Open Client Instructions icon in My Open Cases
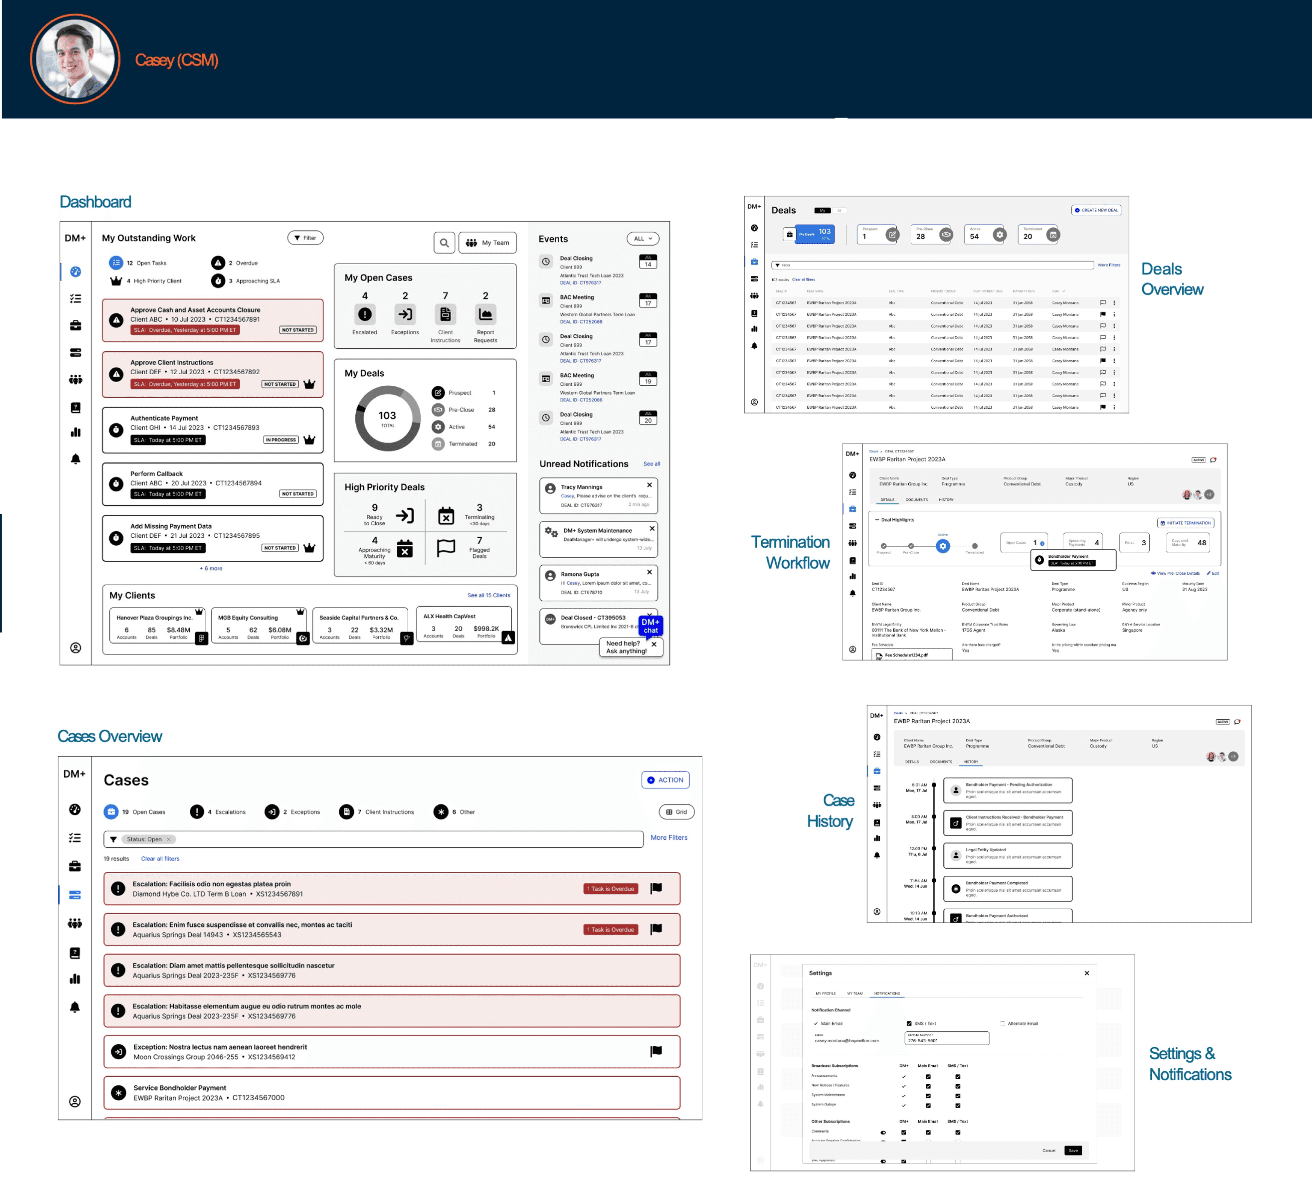 pyautogui.click(x=445, y=314)
